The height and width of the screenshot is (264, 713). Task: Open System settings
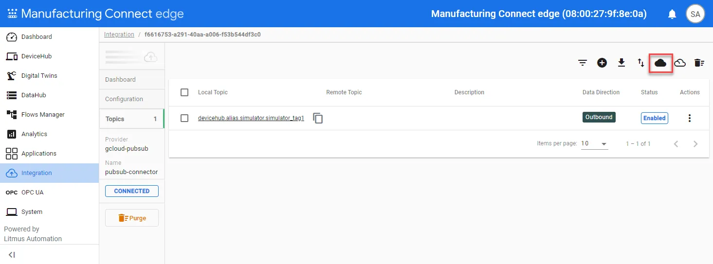click(x=49, y=212)
